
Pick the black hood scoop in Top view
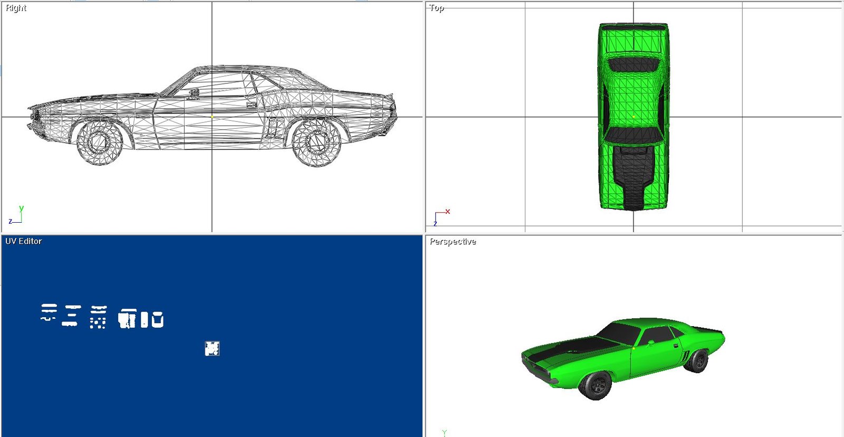[x=634, y=174]
